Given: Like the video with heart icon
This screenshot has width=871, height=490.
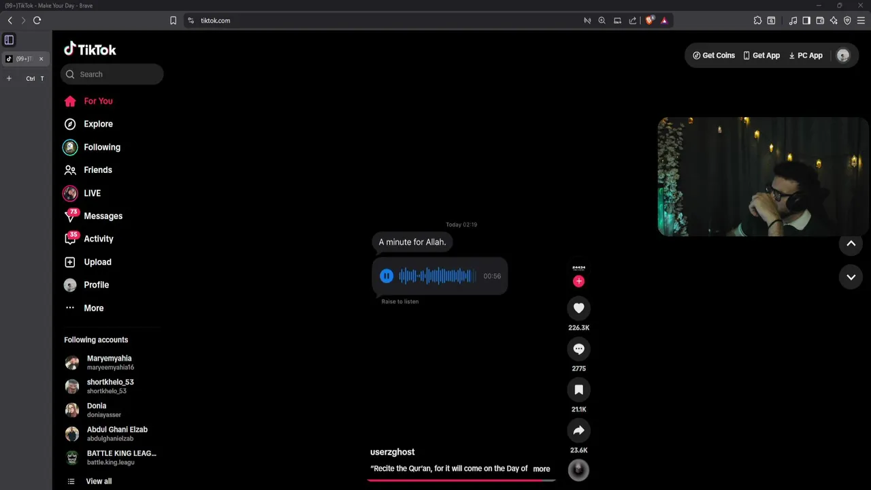Looking at the screenshot, I should click(x=579, y=308).
